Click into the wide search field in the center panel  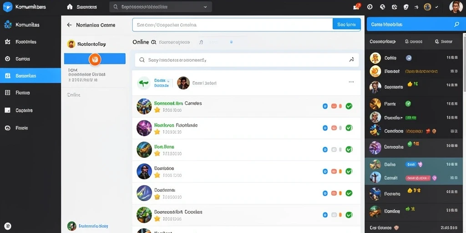[233, 25]
